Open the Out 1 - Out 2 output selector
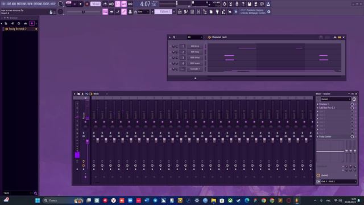The width and height of the screenshot is (364, 205). (x=338, y=182)
